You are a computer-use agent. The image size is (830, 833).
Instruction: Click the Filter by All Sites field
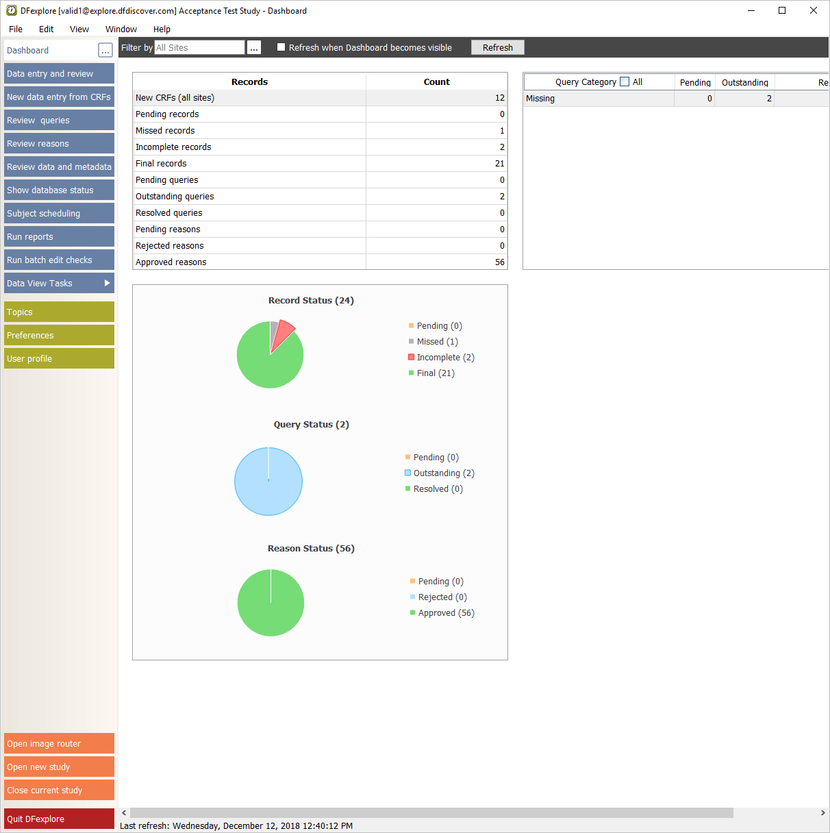pyautogui.click(x=199, y=47)
